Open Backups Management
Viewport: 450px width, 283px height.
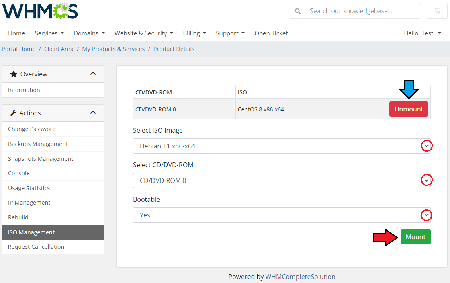pyautogui.click(x=53, y=144)
